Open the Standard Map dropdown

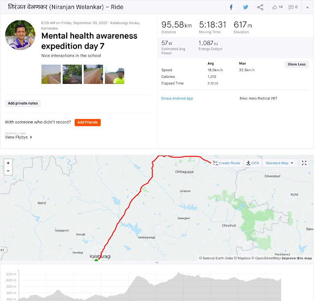coord(279,163)
